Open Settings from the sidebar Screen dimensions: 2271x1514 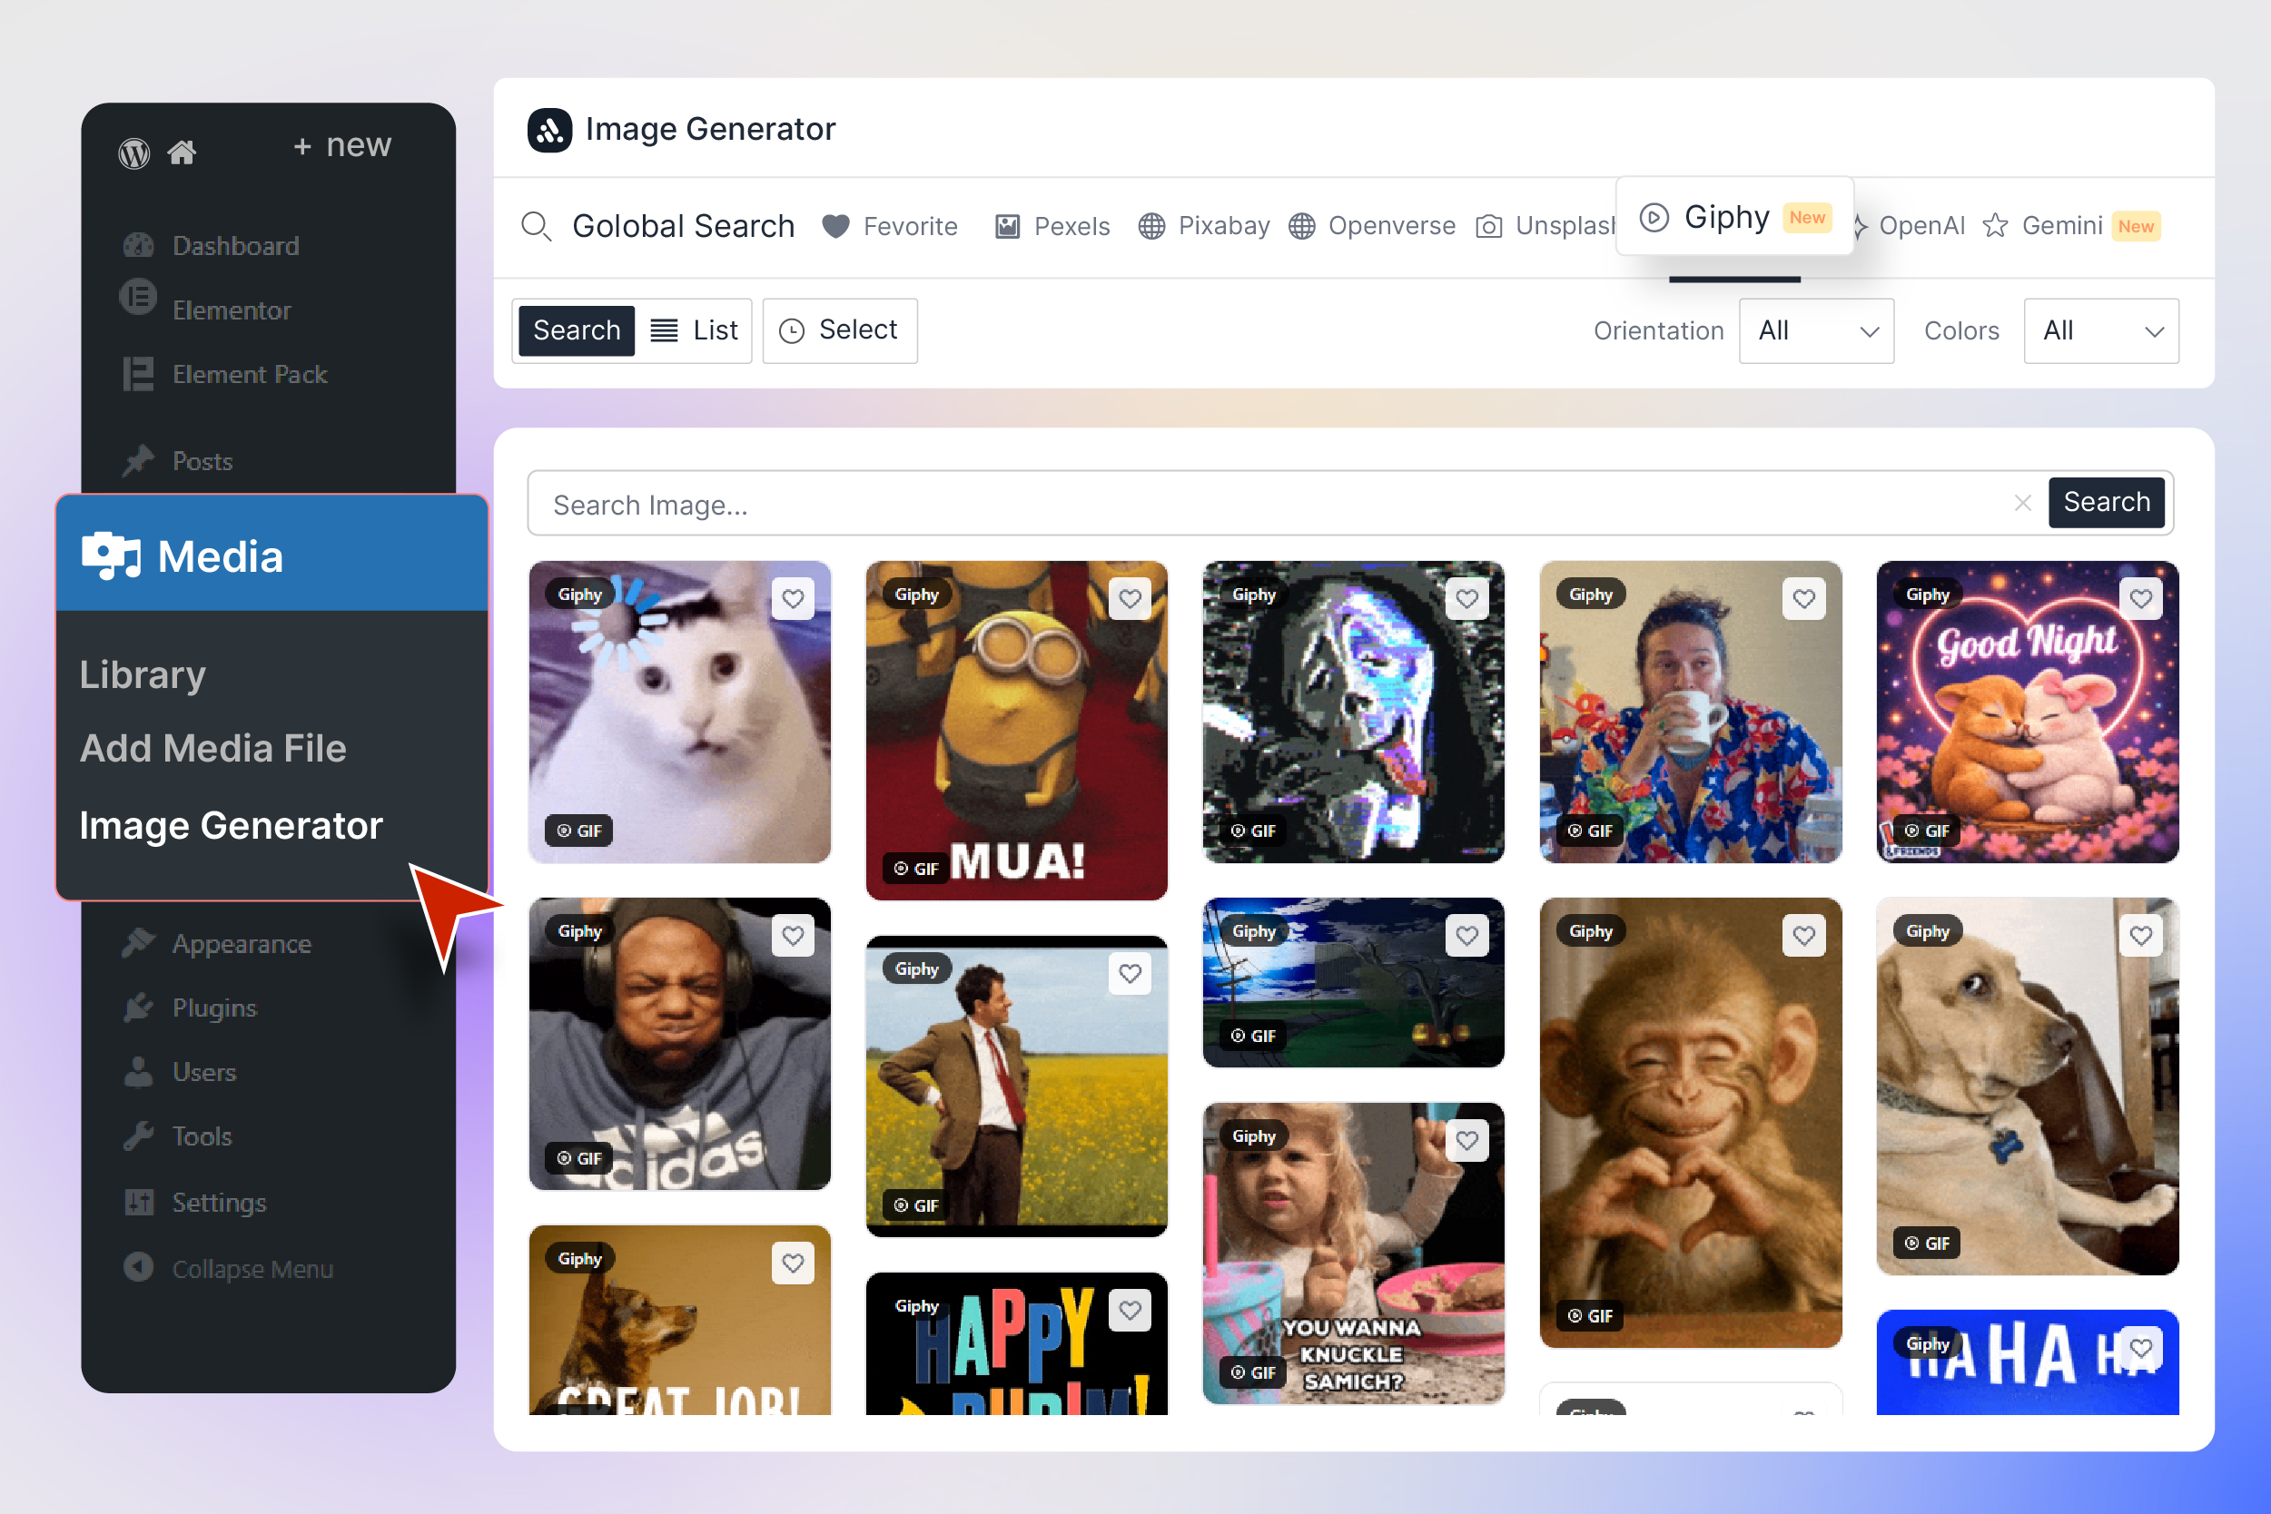(x=218, y=1202)
